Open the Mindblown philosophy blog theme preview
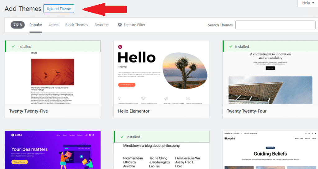This screenshot has height=169, width=318. (161, 156)
